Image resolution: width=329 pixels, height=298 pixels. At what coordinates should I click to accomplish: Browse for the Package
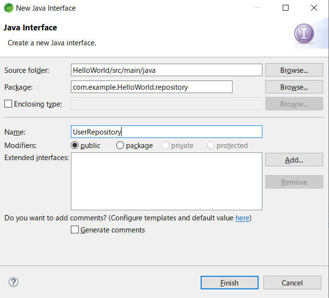pos(294,87)
